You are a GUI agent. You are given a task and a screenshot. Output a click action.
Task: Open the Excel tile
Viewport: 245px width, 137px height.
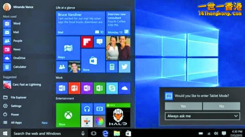tap(100, 88)
